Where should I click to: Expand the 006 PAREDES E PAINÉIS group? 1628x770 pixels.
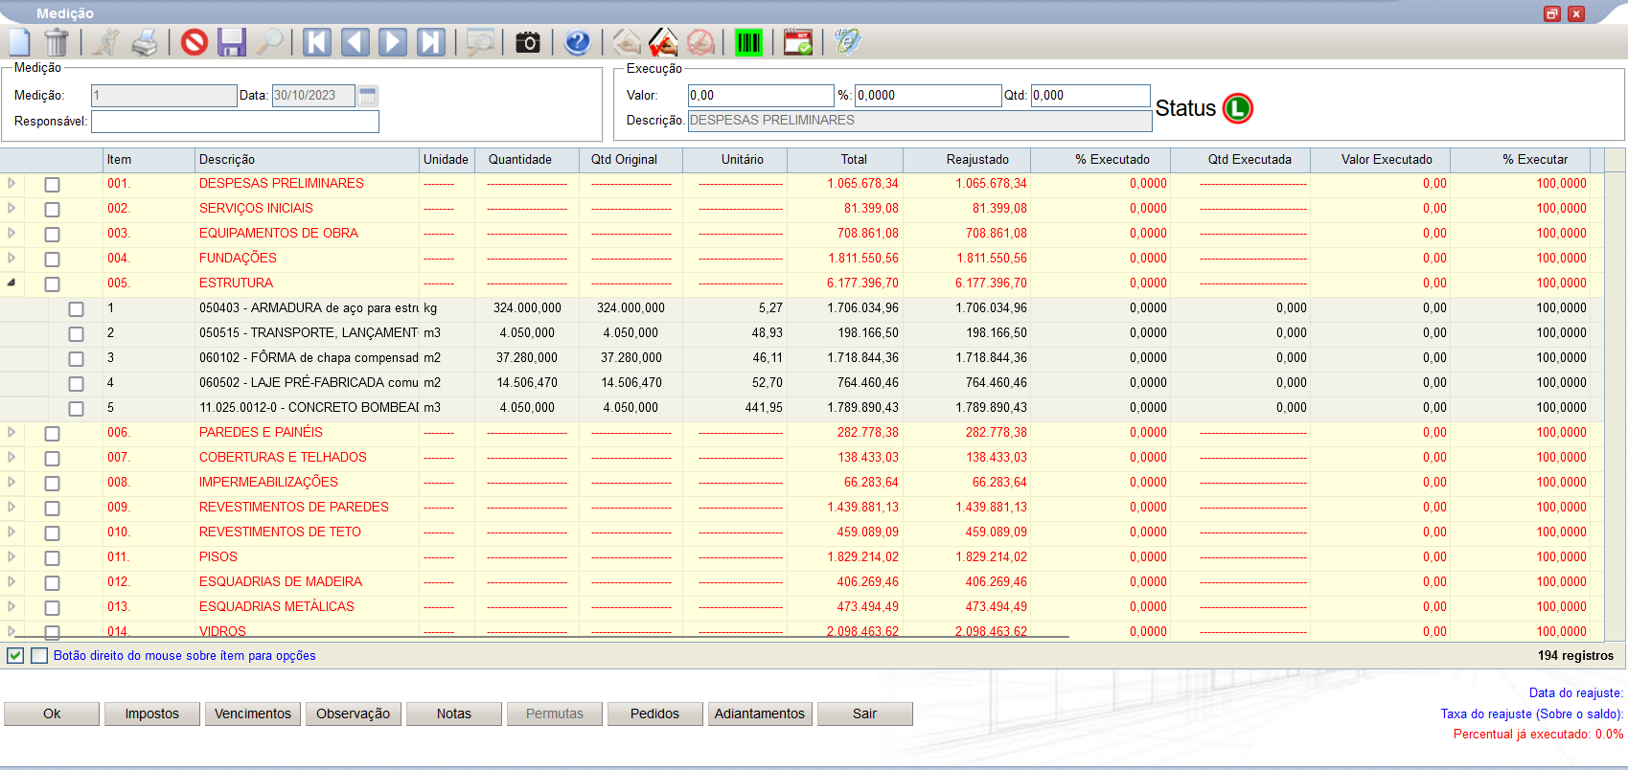(11, 432)
